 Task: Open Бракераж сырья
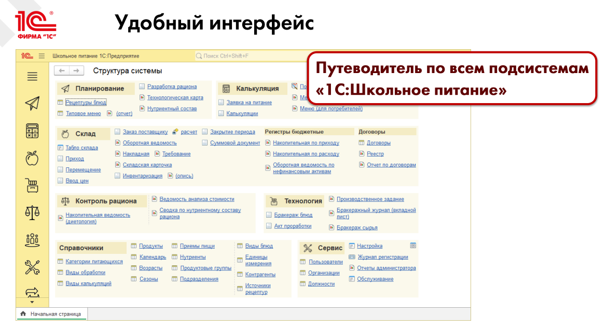tap(357, 228)
